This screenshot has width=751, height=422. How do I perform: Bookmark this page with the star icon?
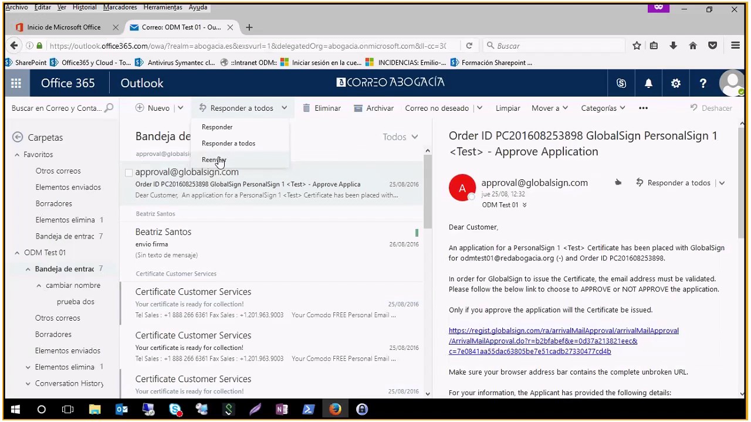tap(637, 46)
